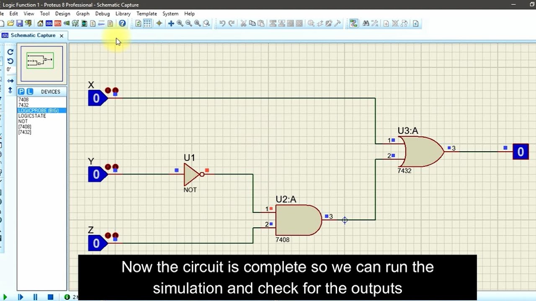Toggle the grid display icon
This screenshot has width=536, height=301.
147,23
